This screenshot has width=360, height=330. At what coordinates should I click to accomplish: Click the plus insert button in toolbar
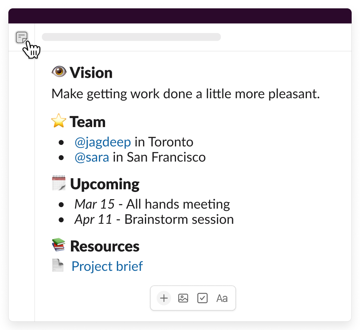(164, 298)
